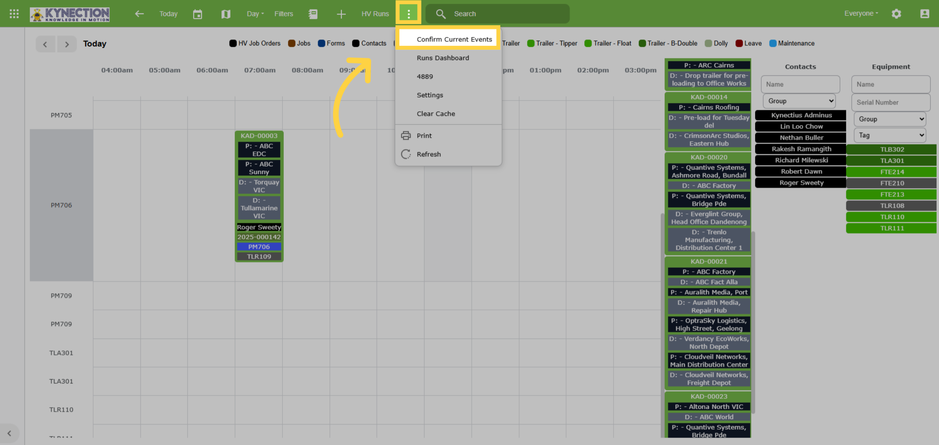
Task: Toggle Contacts legend filter
Action: coord(369,43)
